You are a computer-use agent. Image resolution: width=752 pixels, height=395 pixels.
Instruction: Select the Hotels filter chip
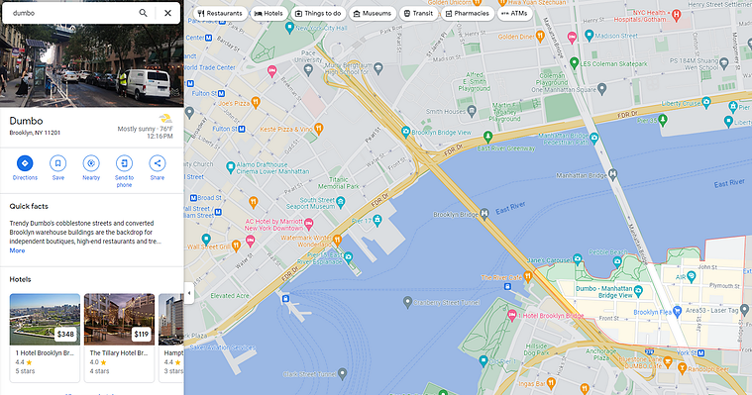click(269, 14)
